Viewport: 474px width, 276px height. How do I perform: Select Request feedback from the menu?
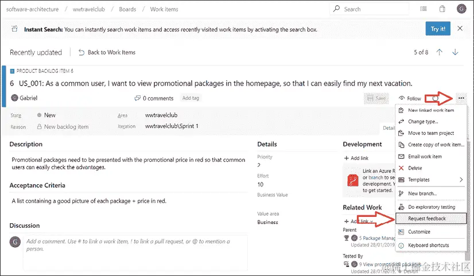(427, 219)
